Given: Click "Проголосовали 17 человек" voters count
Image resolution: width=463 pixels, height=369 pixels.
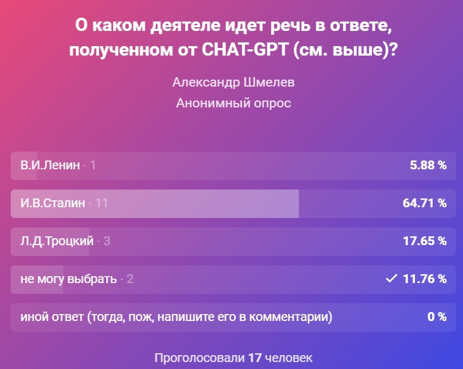Looking at the screenshot, I should 233,358.
